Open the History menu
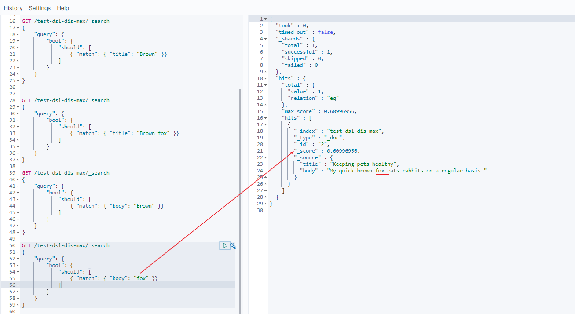Screen dimensions: 575x314 pos(13,8)
